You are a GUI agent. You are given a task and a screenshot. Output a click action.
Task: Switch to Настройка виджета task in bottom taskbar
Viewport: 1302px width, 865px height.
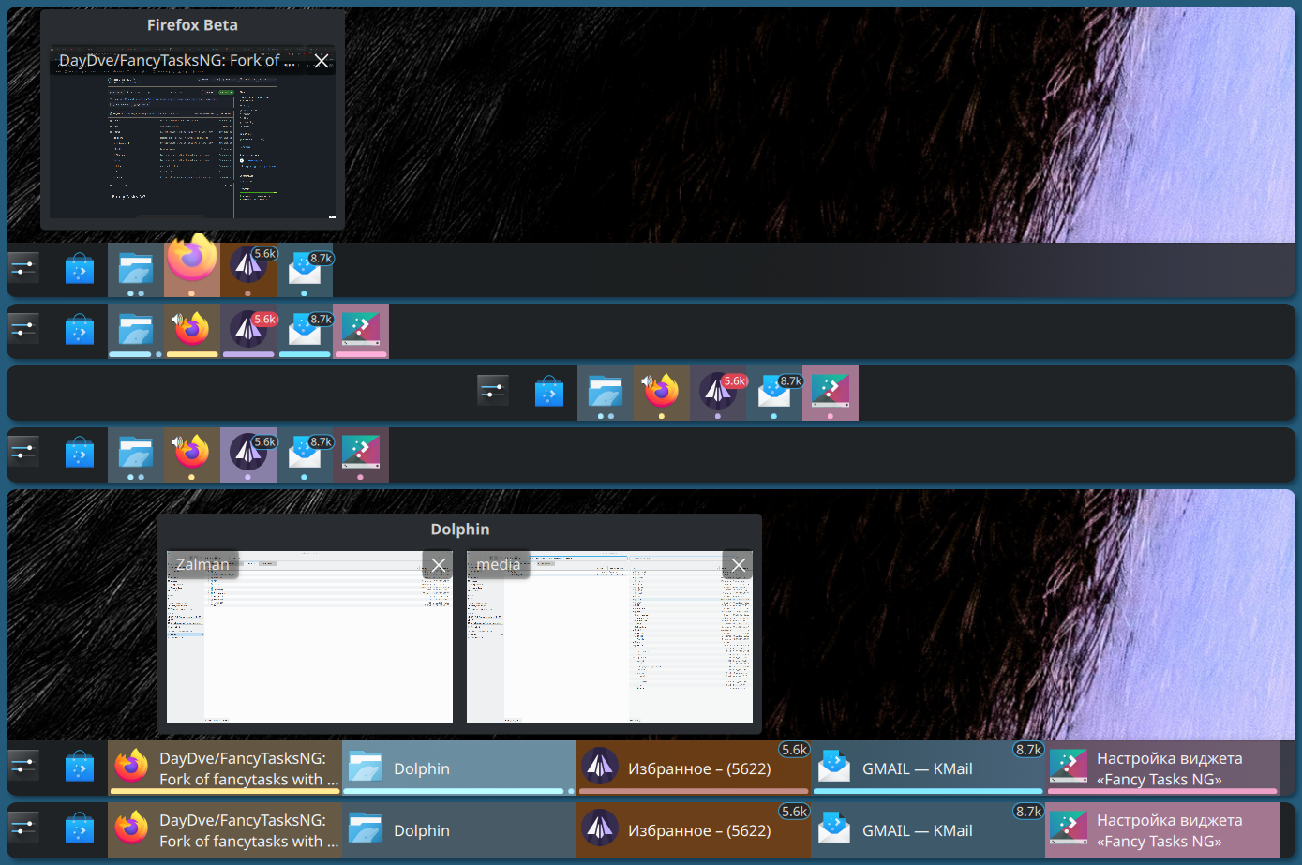(x=1162, y=830)
